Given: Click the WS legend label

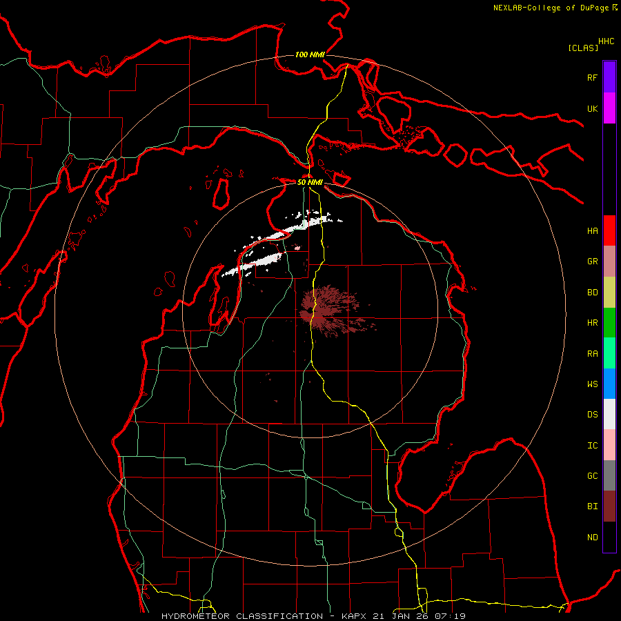Looking at the screenshot, I should (592, 384).
